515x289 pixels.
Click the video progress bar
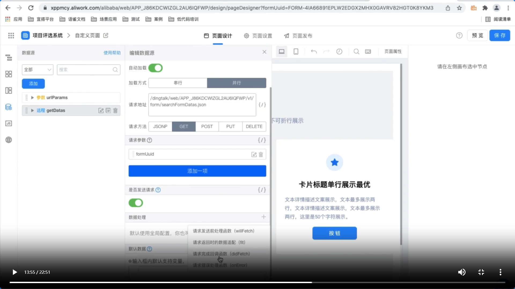coord(257,282)
